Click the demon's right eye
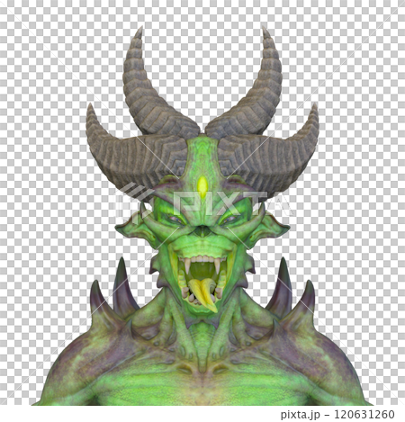 [x=229, y=219]
